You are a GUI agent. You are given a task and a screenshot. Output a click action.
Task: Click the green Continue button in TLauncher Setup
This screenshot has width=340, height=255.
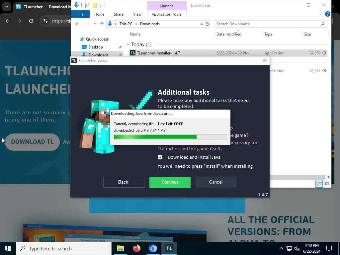pyautogui.click(x=170, y=182)
